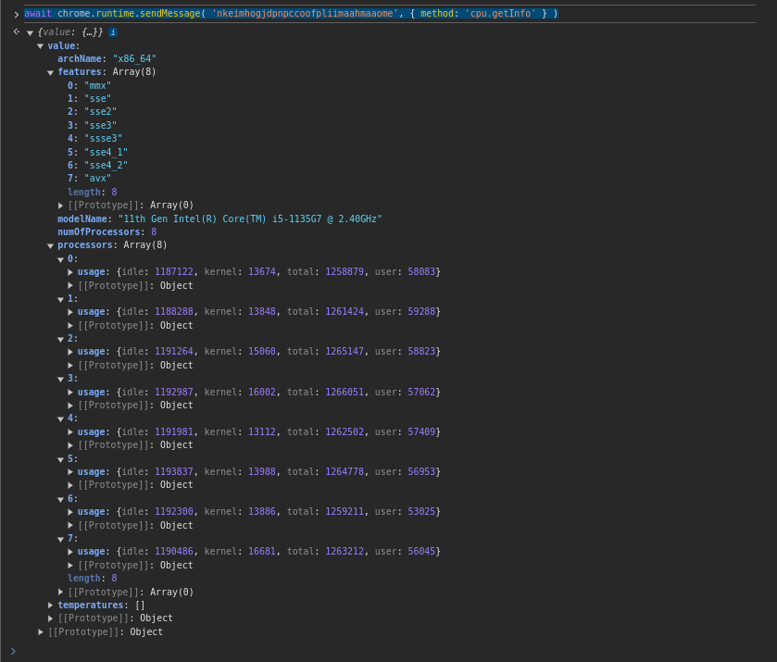Expand the [[Prototype]] Array(0) under features

pyautogui.click(x=61, y=205)
